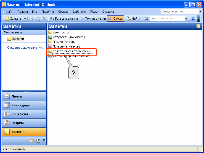Go to Контакты in navigation pane
Screen dimensions: 204x153
[24, 114]
